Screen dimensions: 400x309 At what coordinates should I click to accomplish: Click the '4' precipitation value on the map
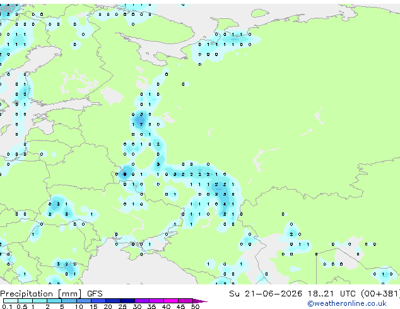225,204
